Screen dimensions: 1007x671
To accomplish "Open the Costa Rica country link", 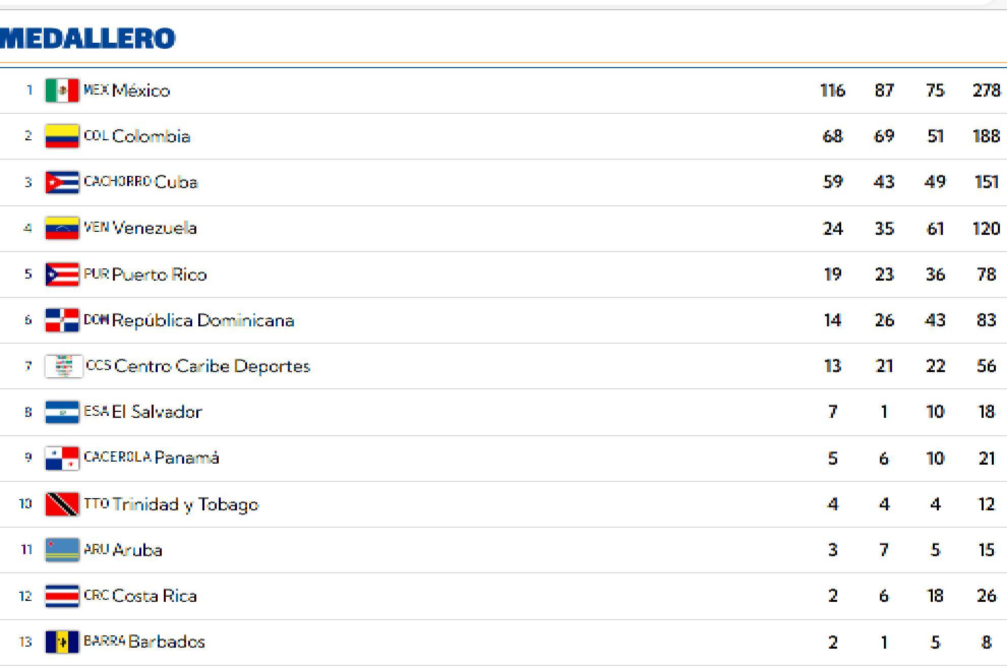I will (x=154, y=596).
